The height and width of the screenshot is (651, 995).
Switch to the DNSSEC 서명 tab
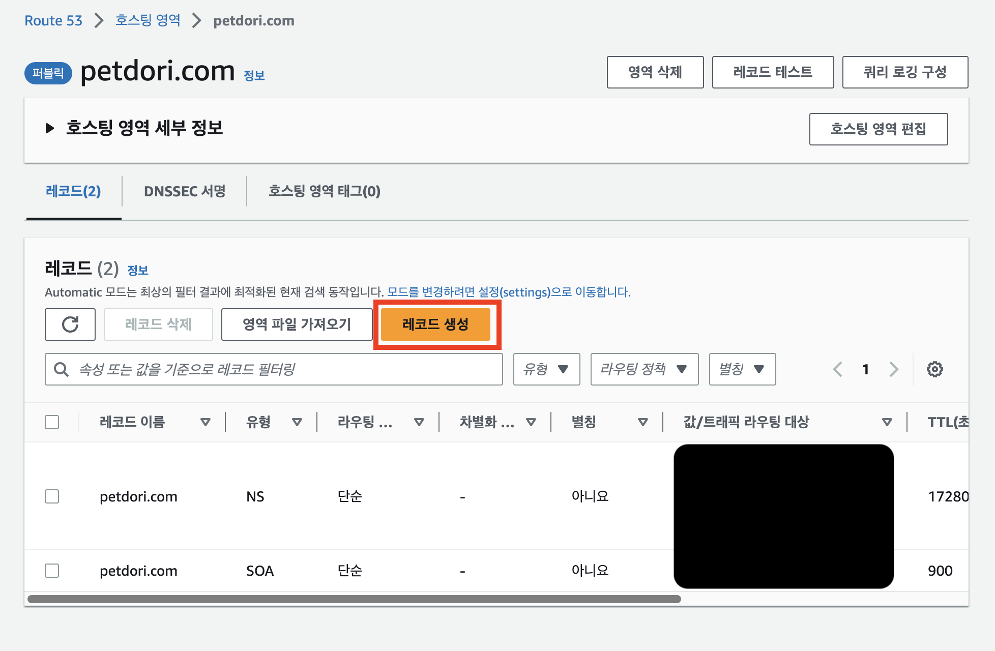pos(185,191)
